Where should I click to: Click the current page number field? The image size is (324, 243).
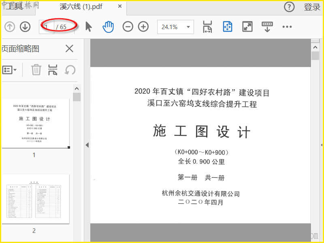(x=46, y=27)
